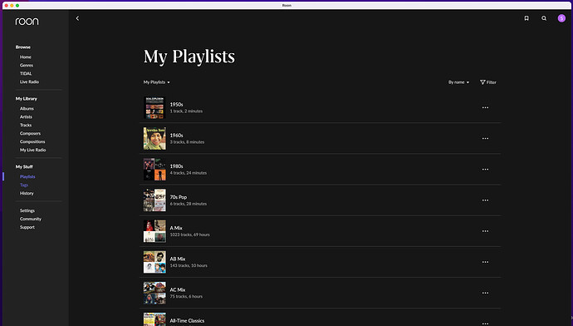573x326 pixels.
Task: Select TIDAL in the Browse section
Action: pyautogui.click(x=26, y=73)
